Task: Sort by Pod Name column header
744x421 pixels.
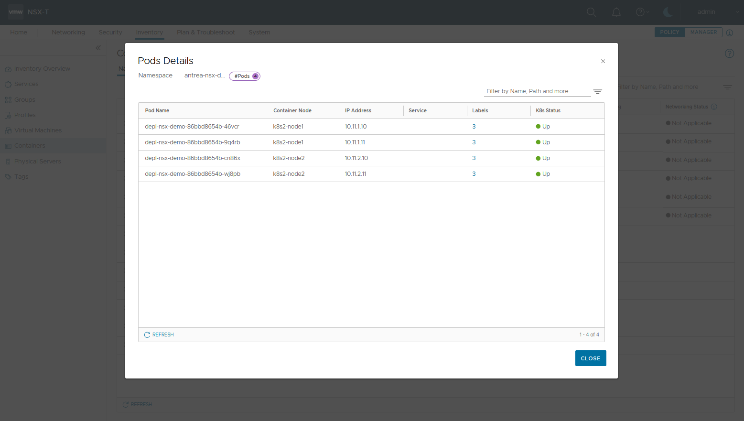Action: click(x=157, y=110)
